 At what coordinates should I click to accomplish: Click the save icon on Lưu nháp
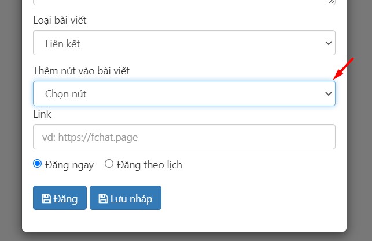(x=103, y=199)
